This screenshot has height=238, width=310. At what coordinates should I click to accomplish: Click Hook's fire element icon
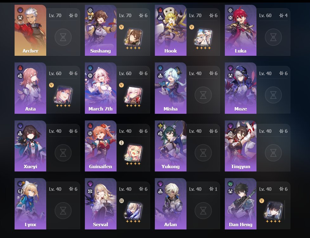(x=160, y=10)
